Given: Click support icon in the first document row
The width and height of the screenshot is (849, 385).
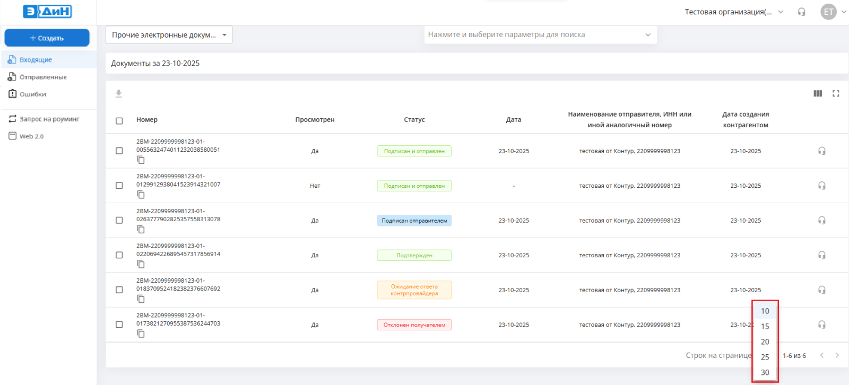Looking at the screenshot, I should click(x=821, y=151).
